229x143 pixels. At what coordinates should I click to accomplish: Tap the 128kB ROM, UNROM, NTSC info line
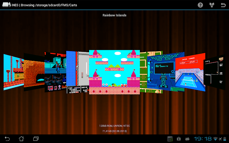114,126
